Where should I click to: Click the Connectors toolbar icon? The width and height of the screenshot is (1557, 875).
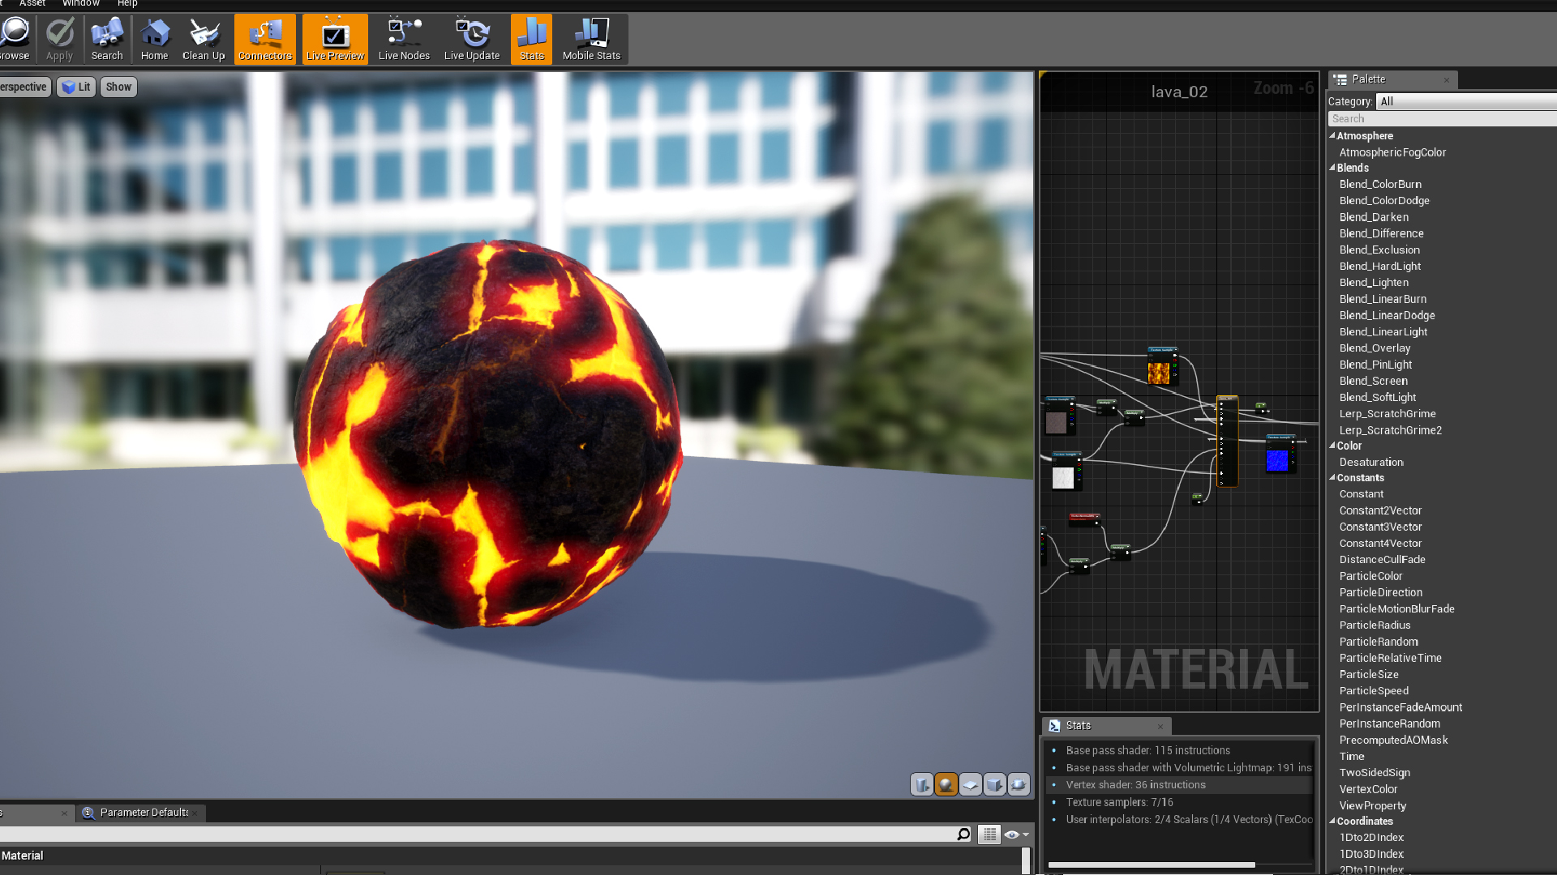pos(264,38)
